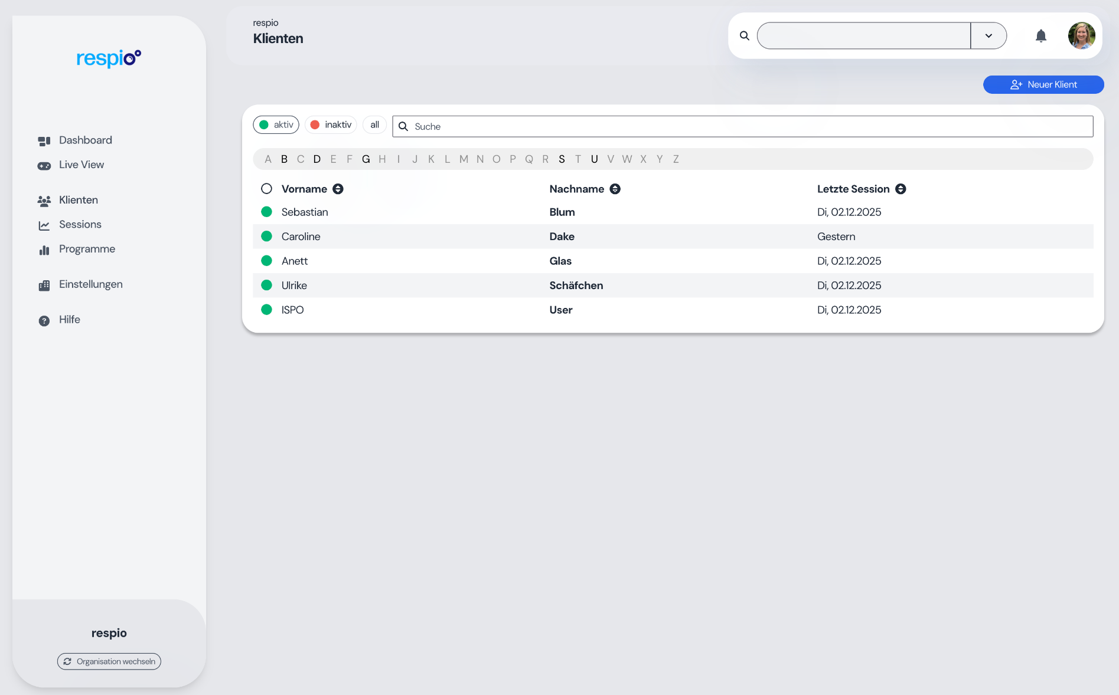
Task: Go to Einstellungen settings
Action: pos(90,284)
